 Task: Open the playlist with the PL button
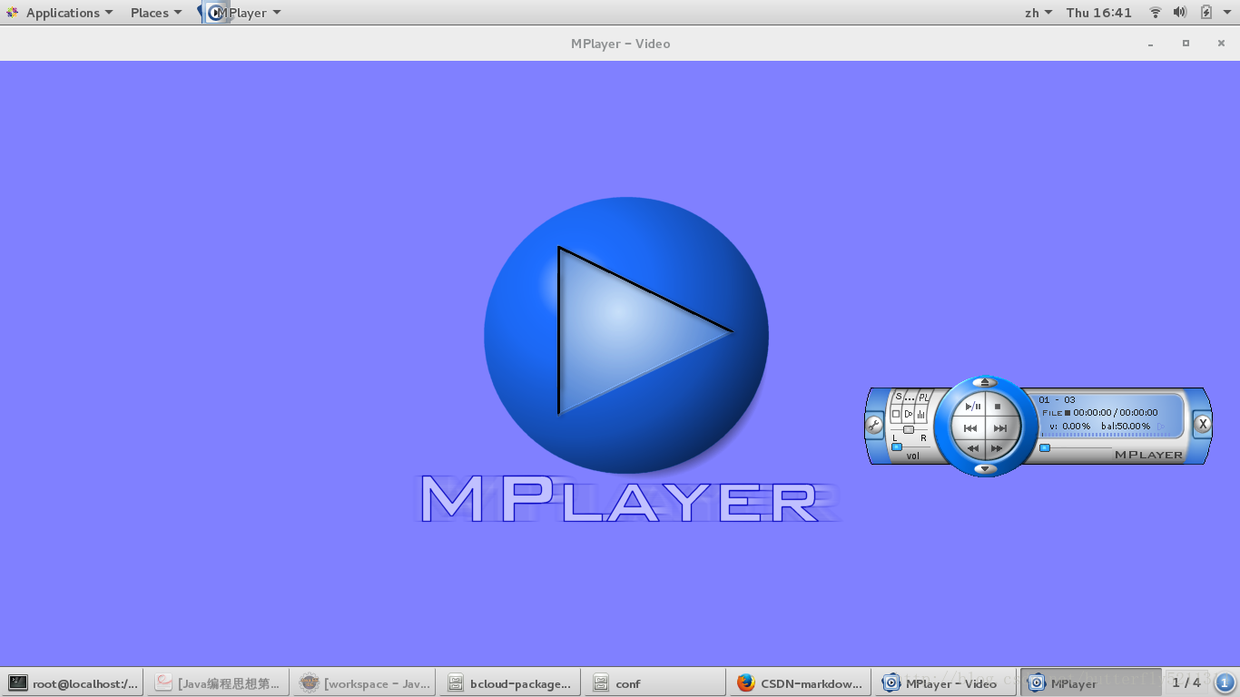(923, 398)
